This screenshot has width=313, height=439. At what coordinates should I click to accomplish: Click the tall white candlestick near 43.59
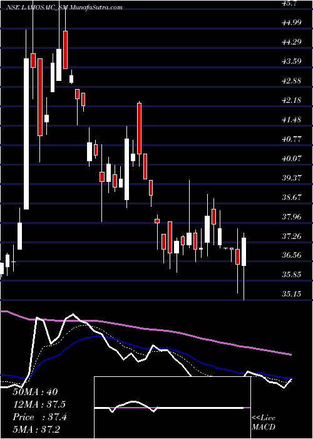coord(26,134)
